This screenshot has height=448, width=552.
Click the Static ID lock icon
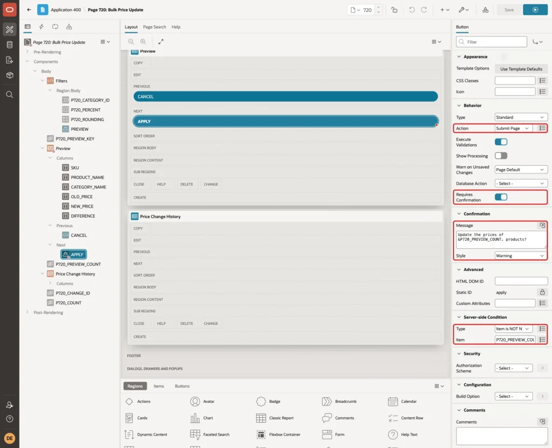tap(542, 292)
